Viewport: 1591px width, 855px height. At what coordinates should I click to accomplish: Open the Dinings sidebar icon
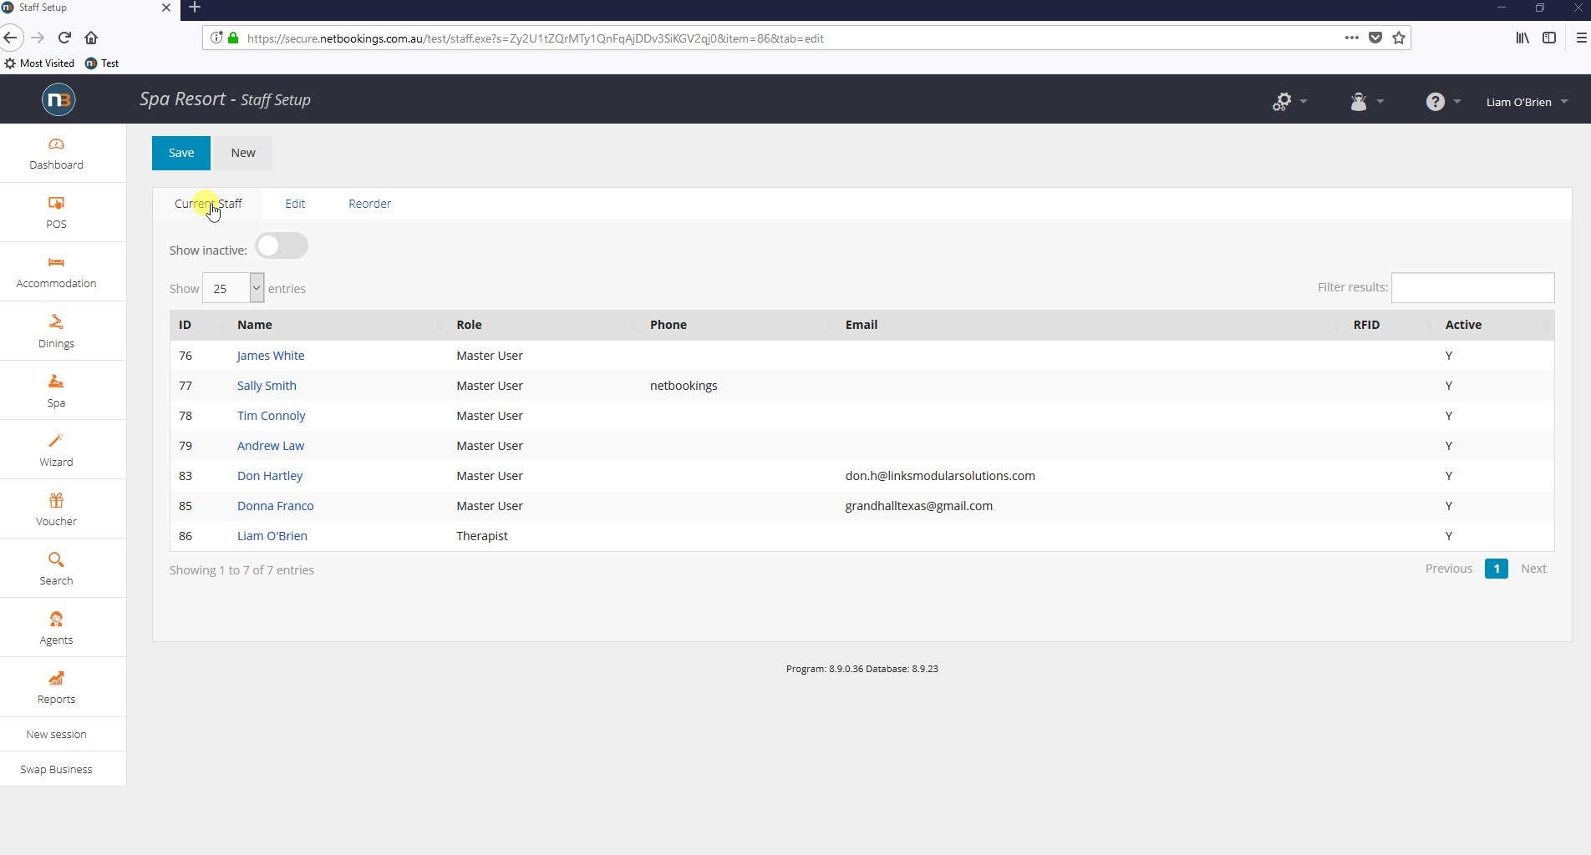(56, 322)
